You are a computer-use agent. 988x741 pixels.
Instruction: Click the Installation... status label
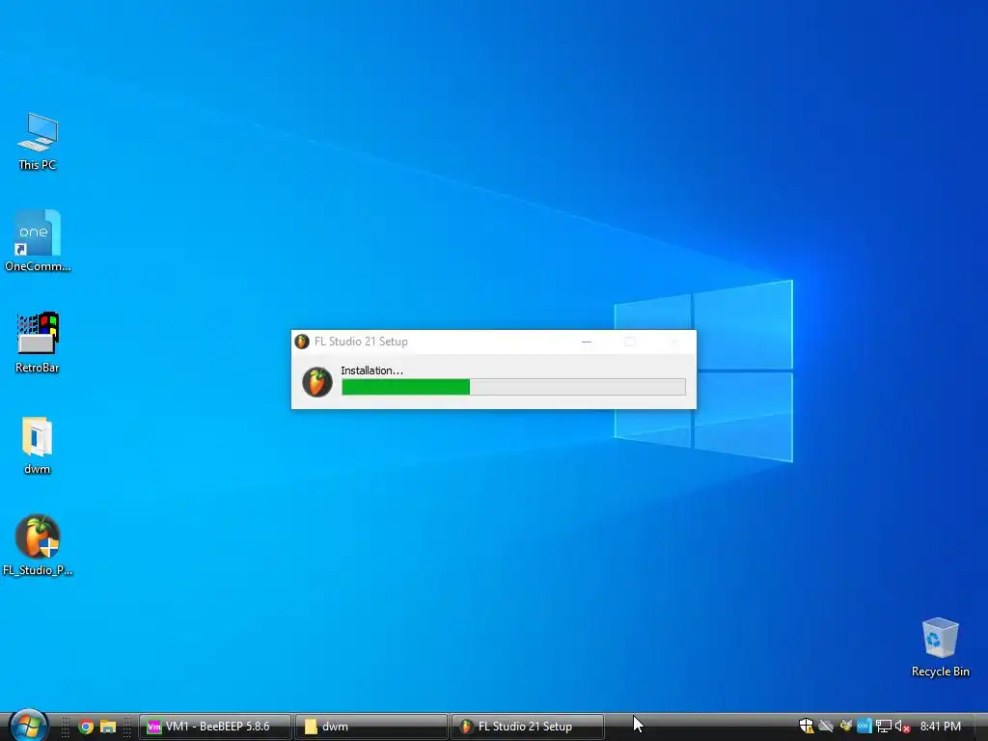[371, 370]
